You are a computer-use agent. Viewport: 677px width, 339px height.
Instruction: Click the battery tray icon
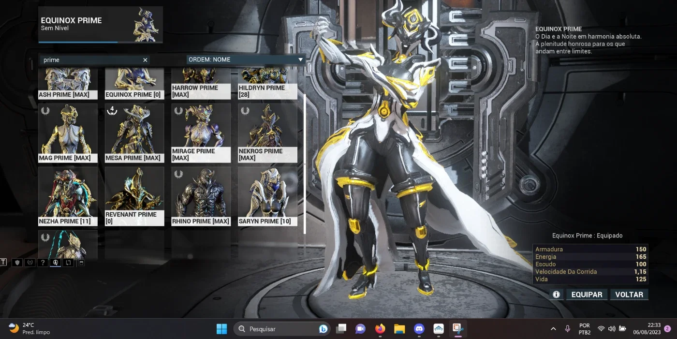pos(623,329)
